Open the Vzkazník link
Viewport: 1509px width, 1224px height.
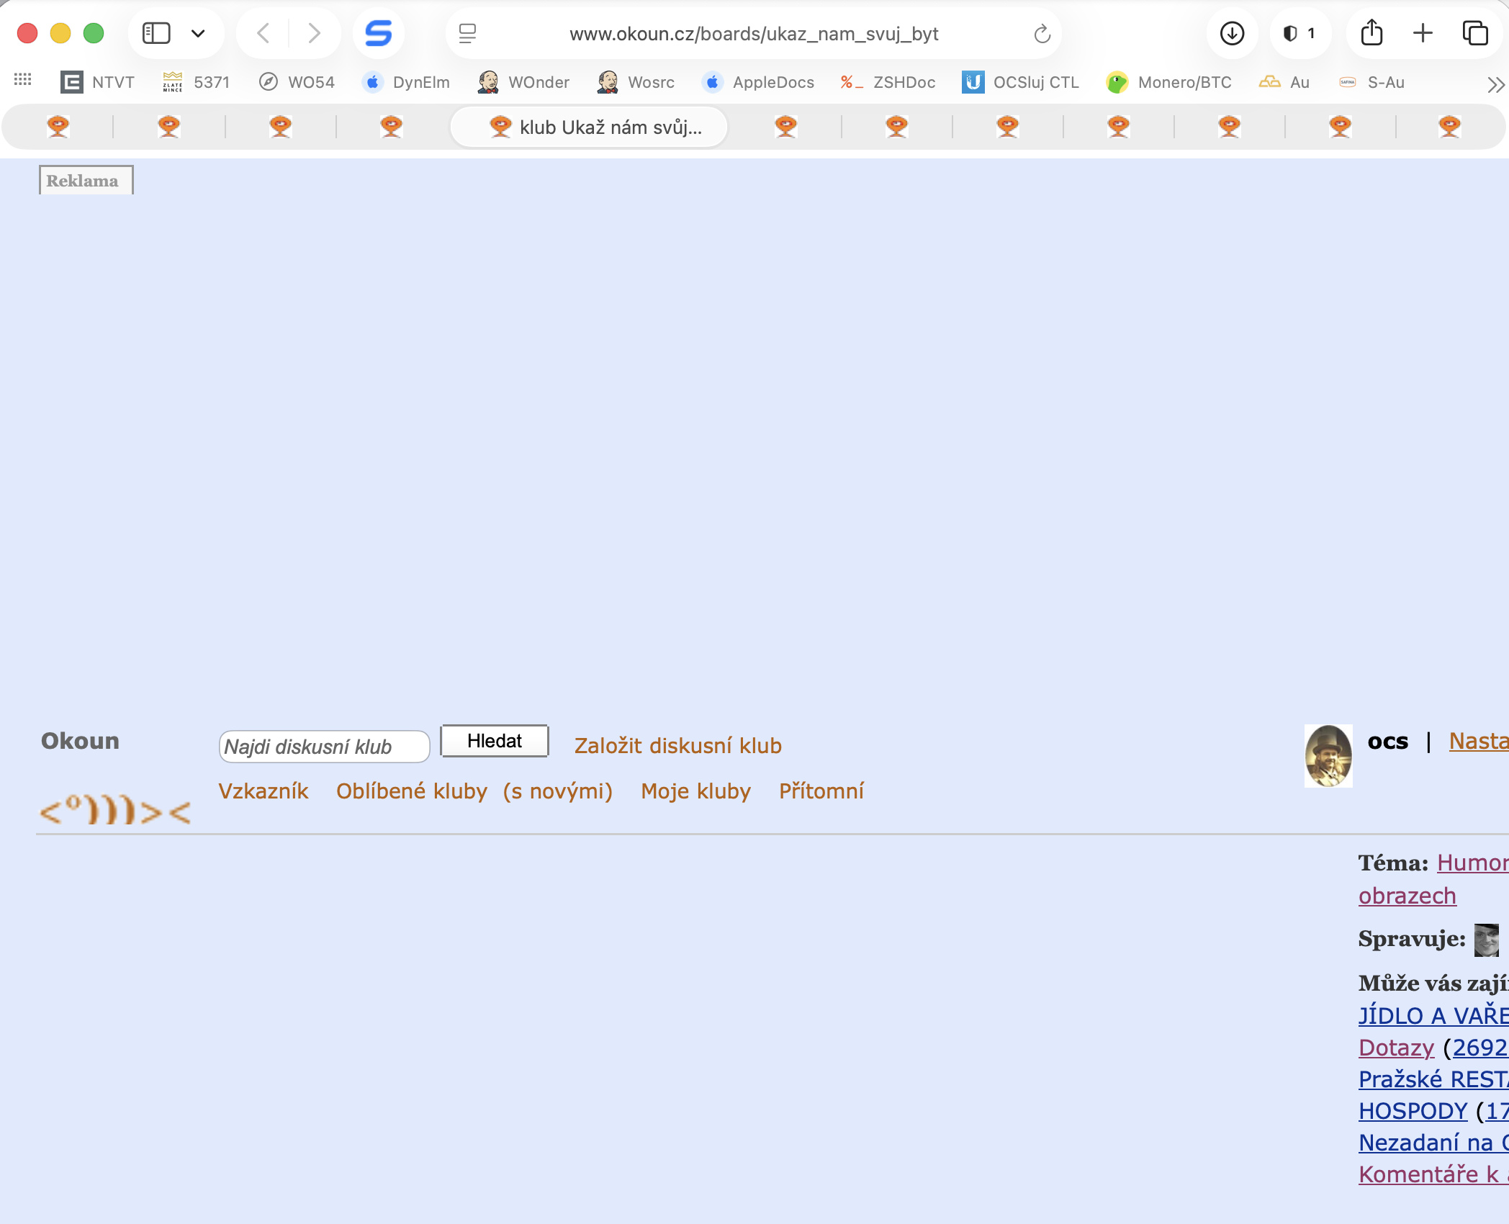point(263,791)
